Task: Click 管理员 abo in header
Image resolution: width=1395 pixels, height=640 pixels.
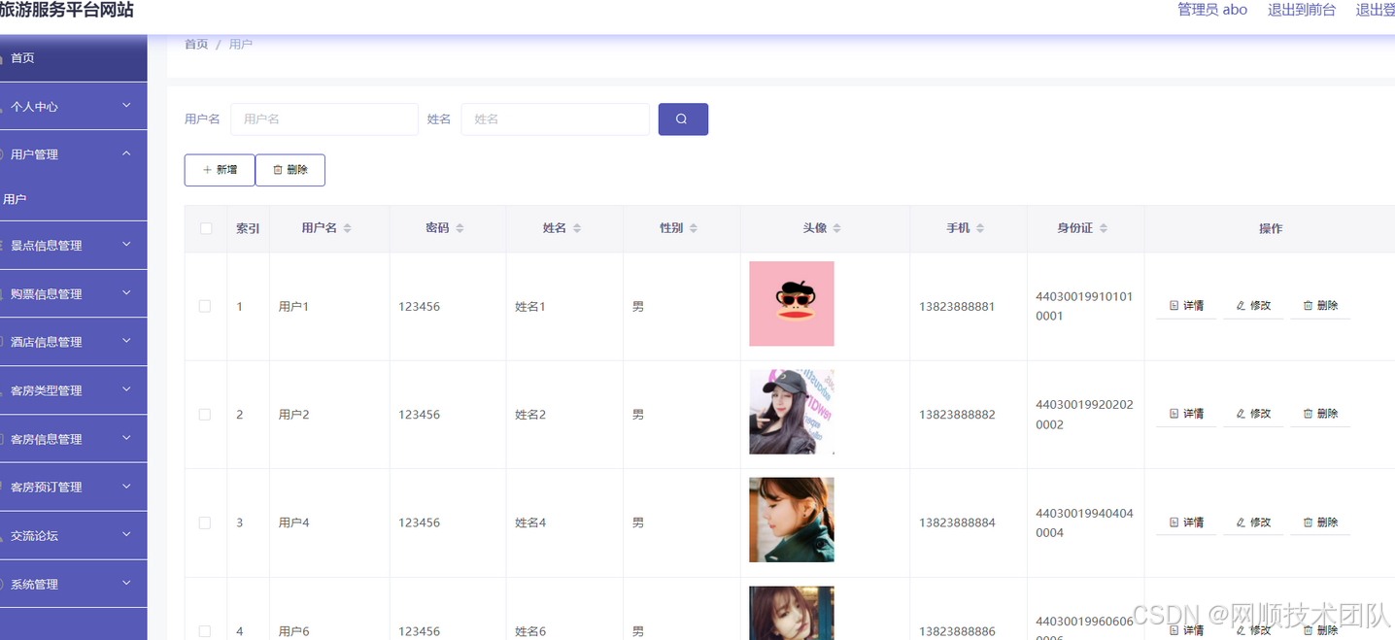Action: (x=1212, y=10)
